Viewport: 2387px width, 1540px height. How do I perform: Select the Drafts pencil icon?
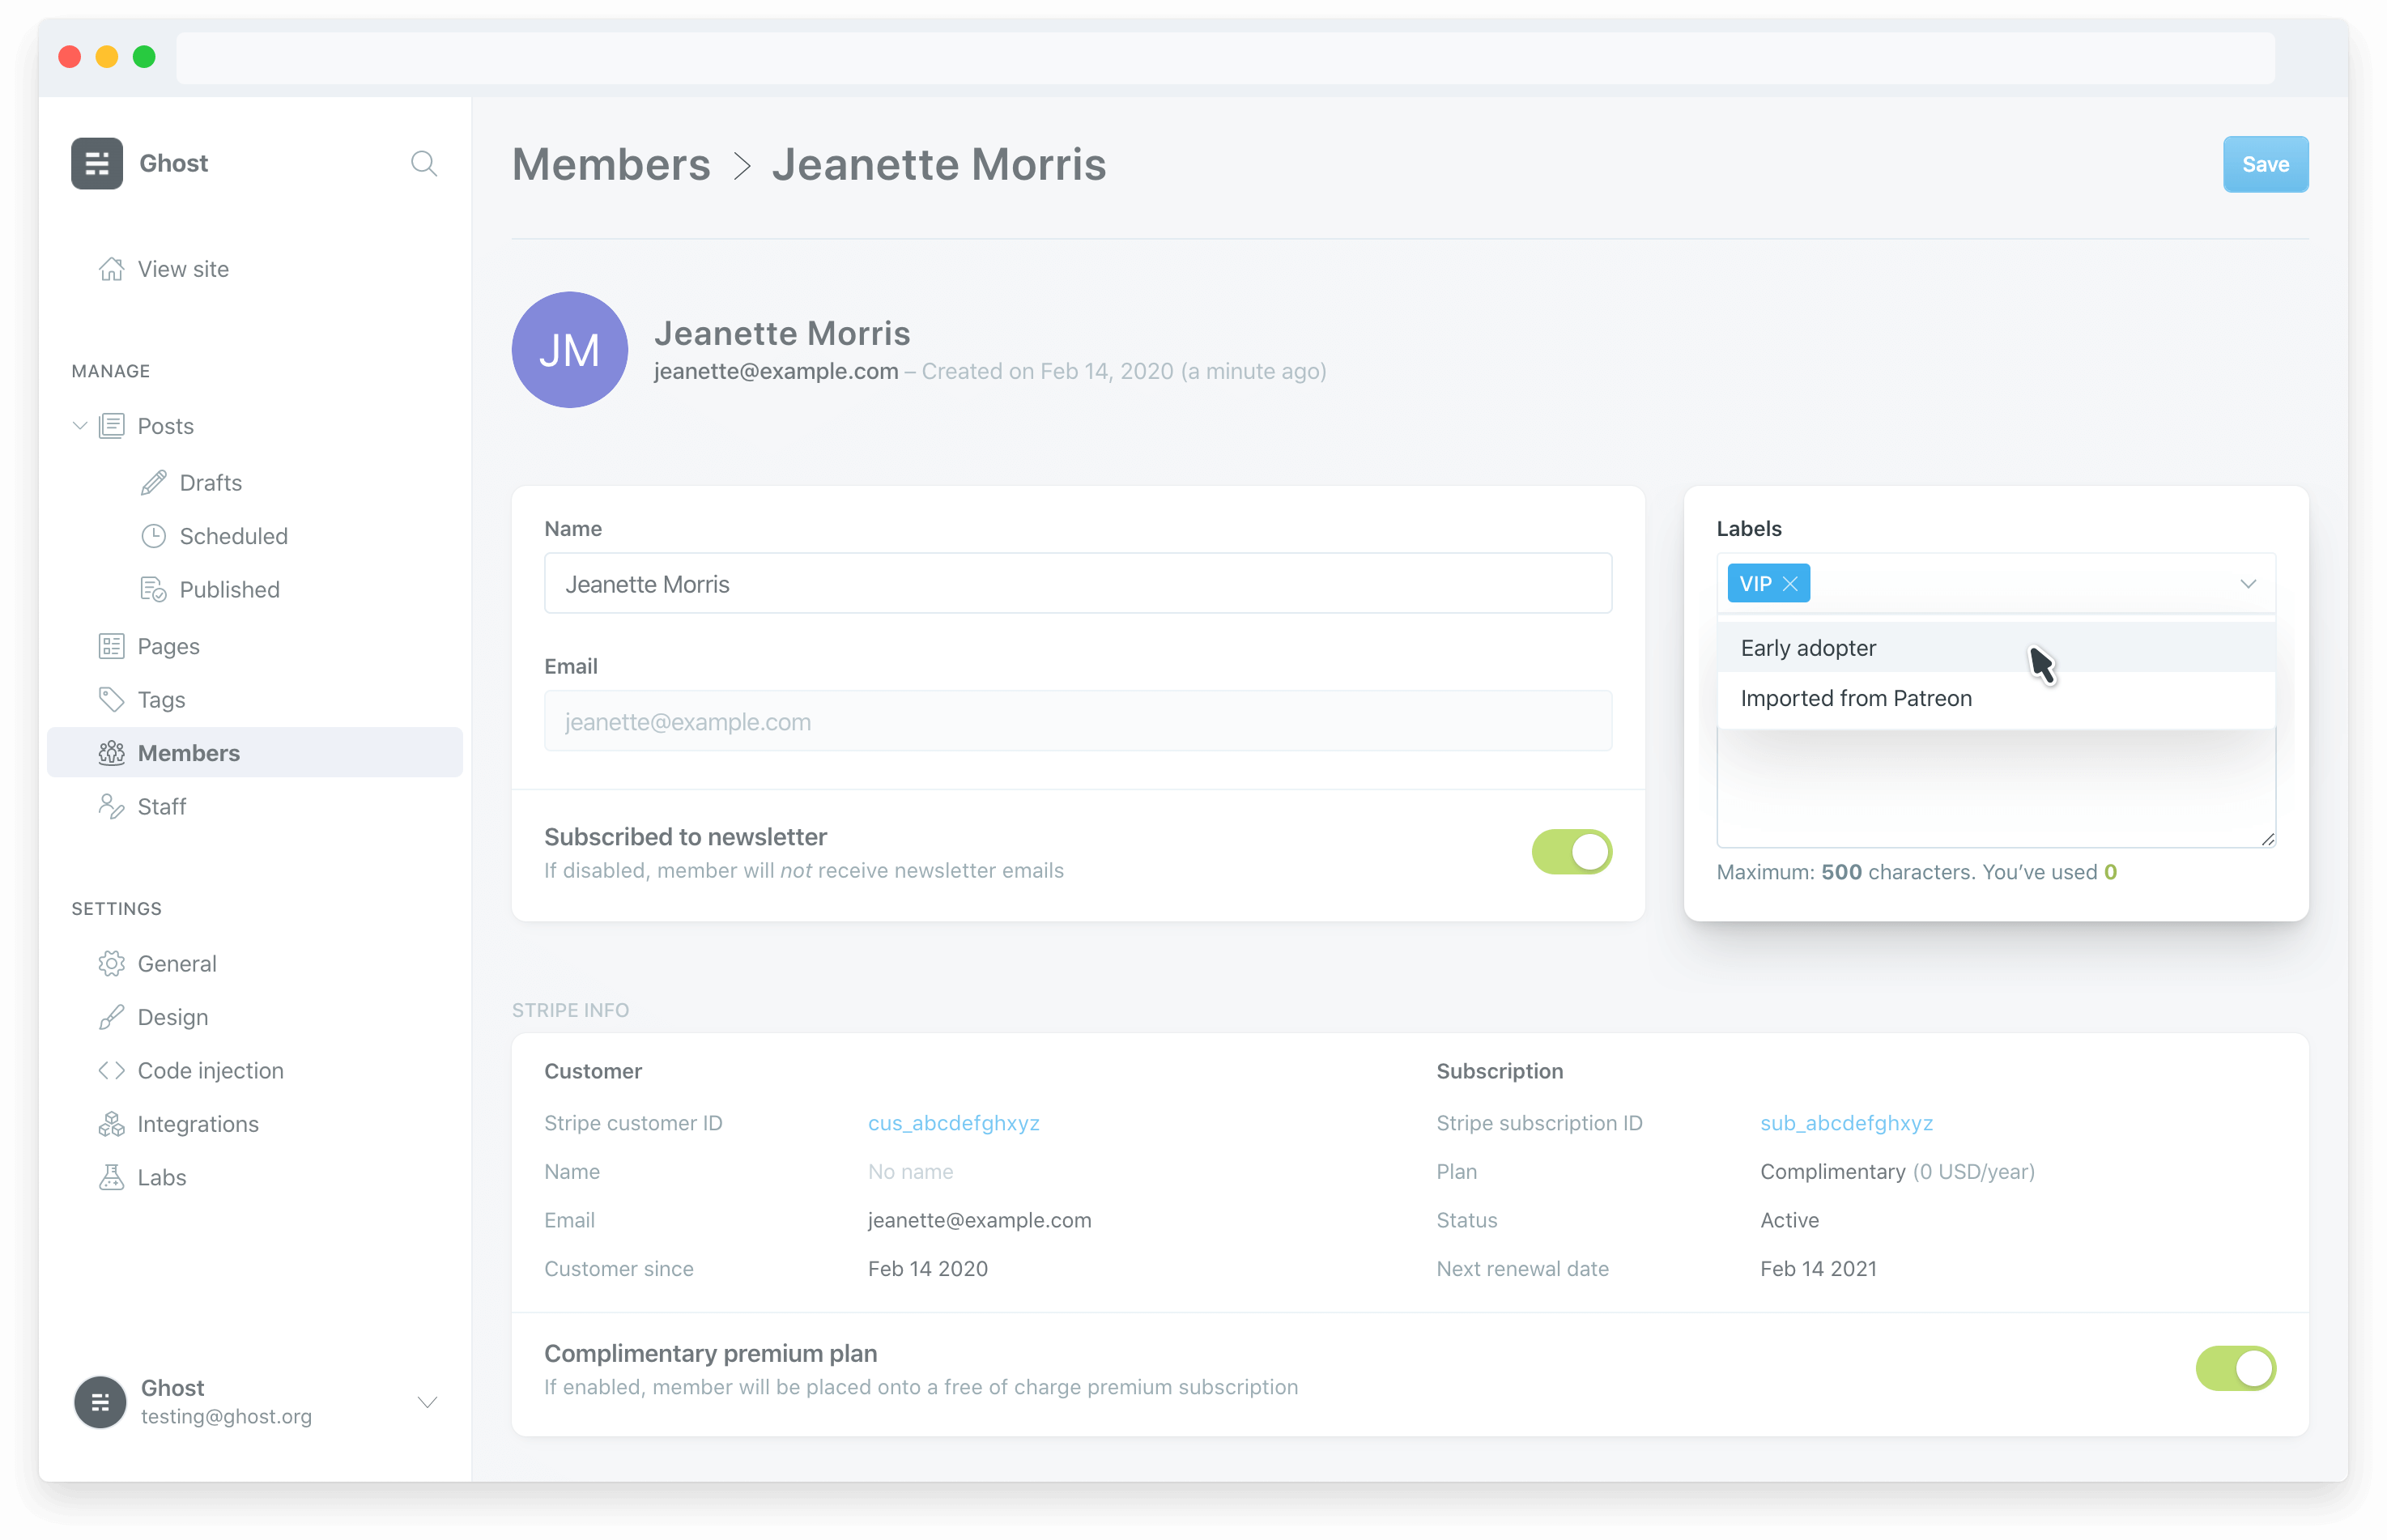click(x=154, y=482)
